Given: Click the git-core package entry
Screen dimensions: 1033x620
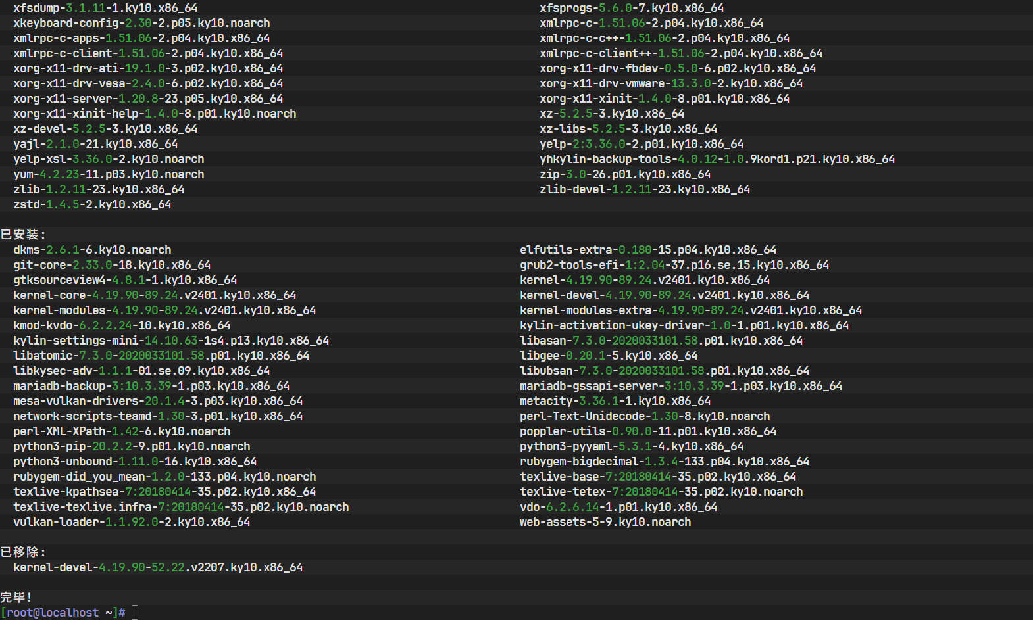Looking at the screenshot, I should coord(112,265).
